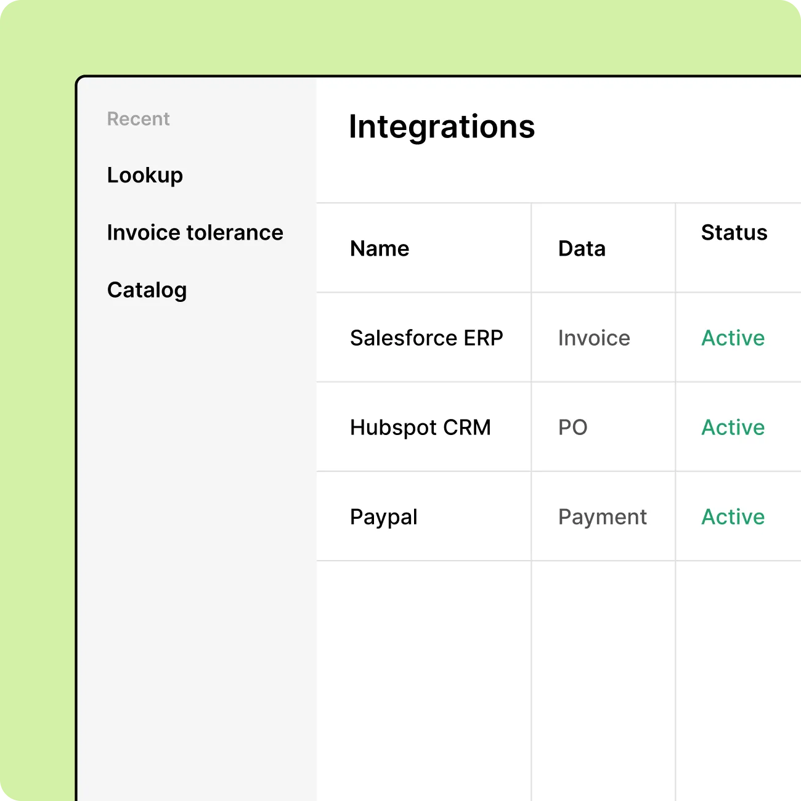Click Active status for Salesforce ERP

pos(733,338)
